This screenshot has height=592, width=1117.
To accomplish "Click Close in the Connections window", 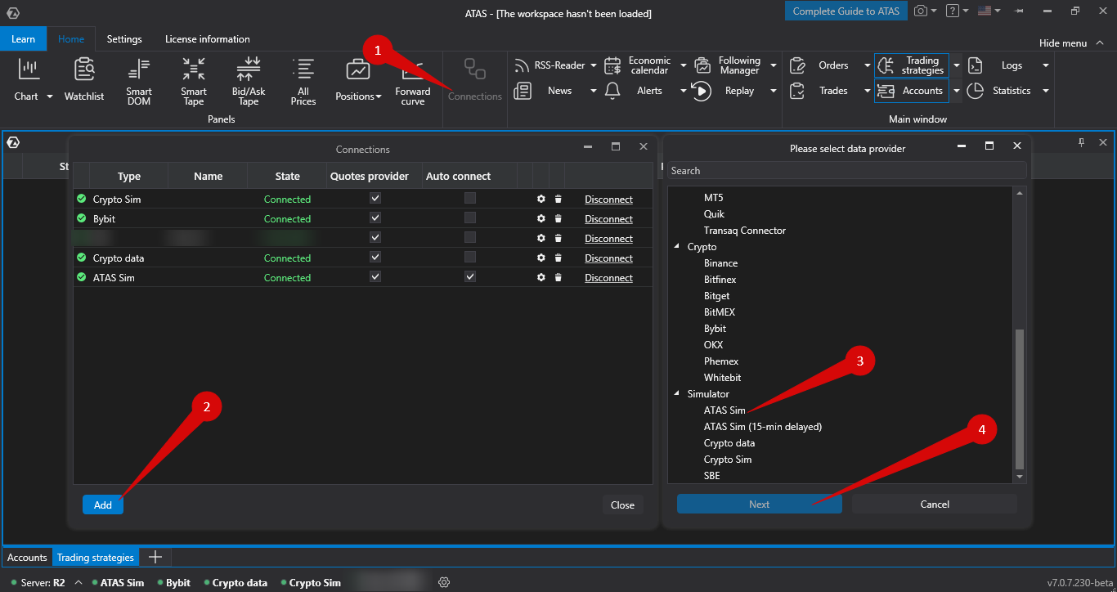I will 622,505.
